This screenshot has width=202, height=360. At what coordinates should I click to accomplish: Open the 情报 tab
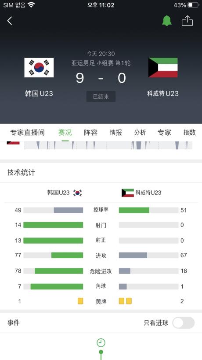coord(116,133)
